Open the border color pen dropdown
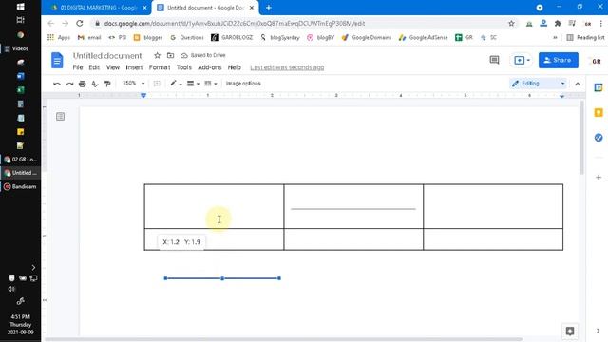The height and width of the screenshot is (342, 608). (x=176, y=84)
